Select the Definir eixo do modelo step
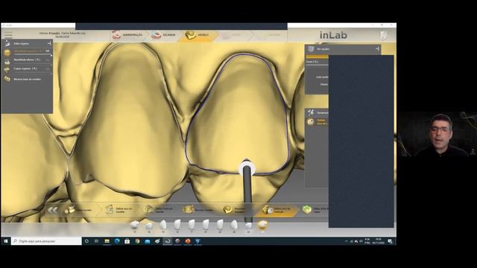This screenshot has width=477, height=268. (x=119, y=210)
